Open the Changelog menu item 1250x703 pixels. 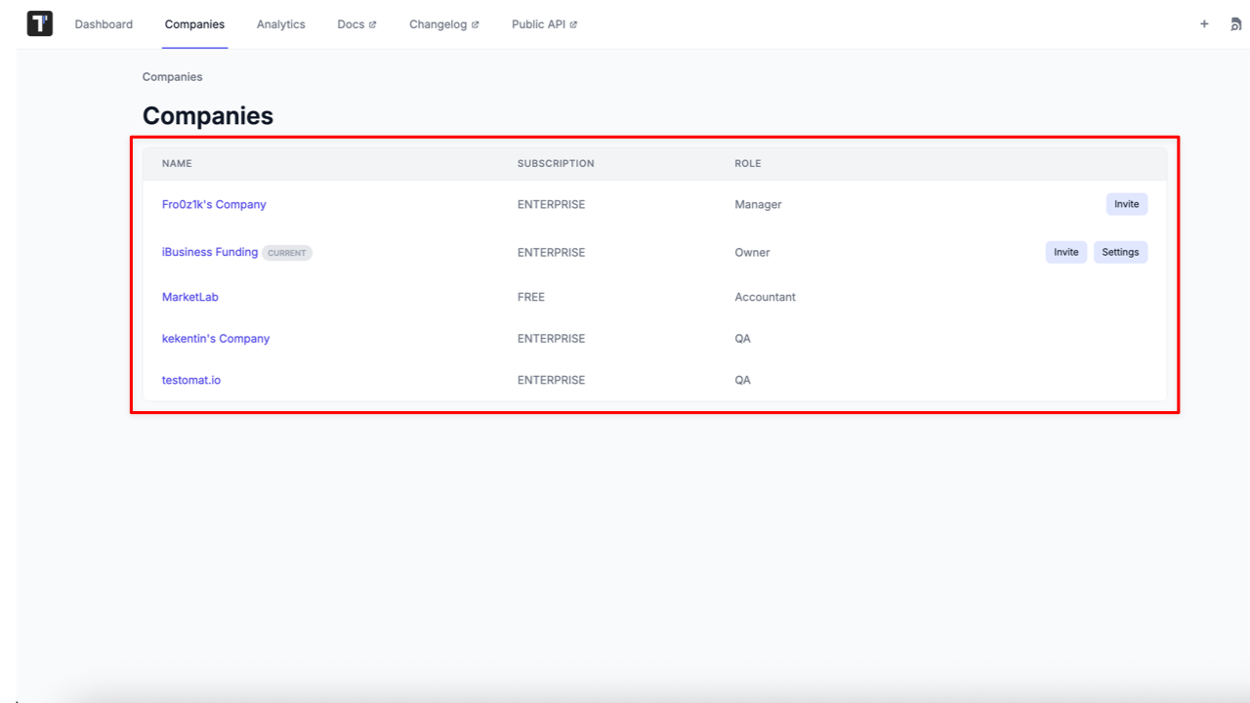coord(439,24)
